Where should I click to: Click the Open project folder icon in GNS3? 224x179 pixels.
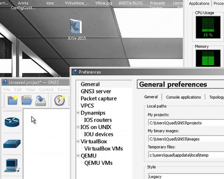27,100
